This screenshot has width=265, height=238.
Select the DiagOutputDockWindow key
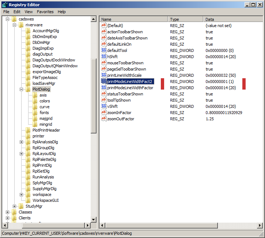[x=54, y=60]
